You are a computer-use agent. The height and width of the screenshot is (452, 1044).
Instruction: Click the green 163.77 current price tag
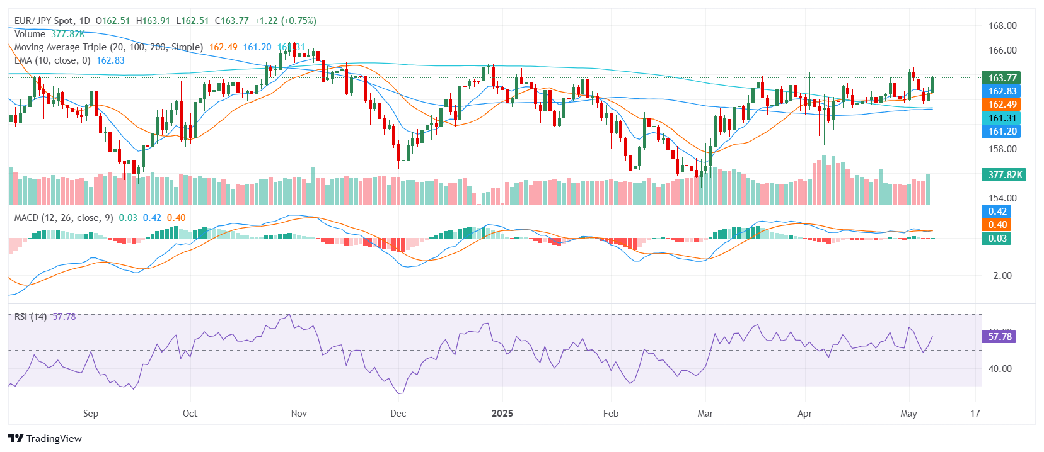tap(1002, 78)
